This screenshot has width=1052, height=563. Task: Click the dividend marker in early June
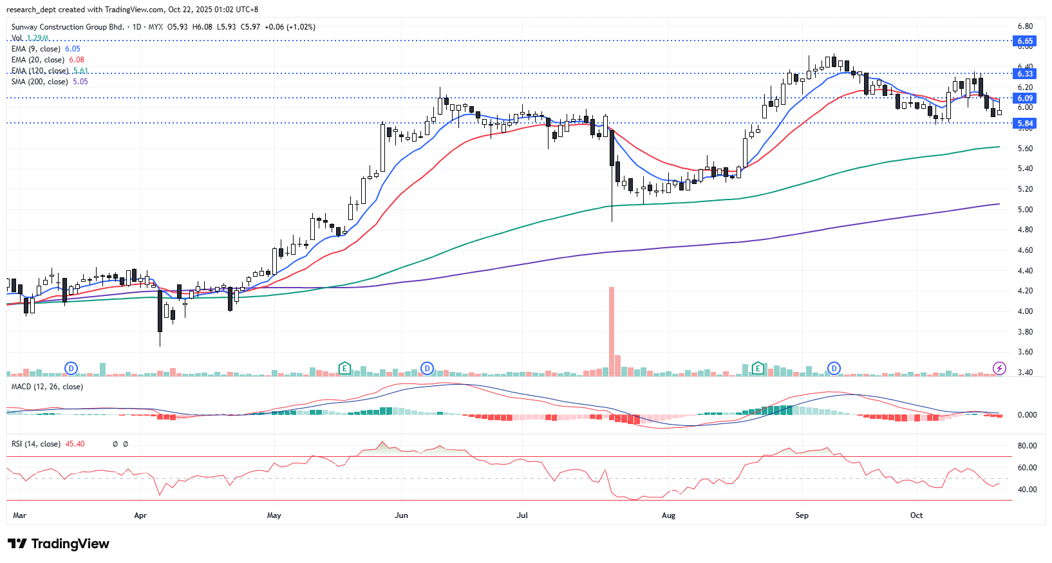pyautogui.click(x=427, y=369)
